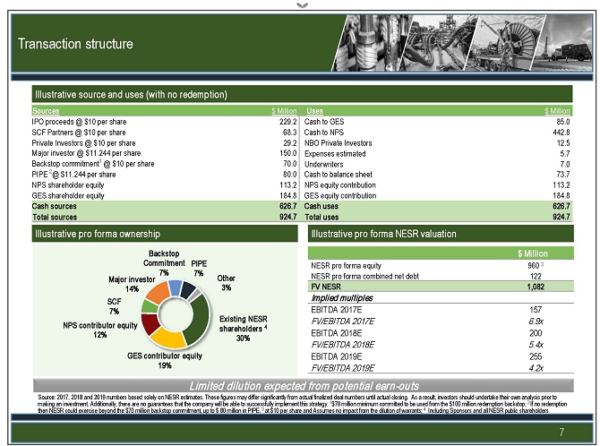Click the 'Underwriters' uses label
Viewport: 600px width, 446px height.
(323, 164)
